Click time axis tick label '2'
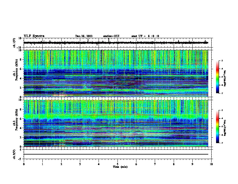The image size is (238, 184). coord(61,164)
